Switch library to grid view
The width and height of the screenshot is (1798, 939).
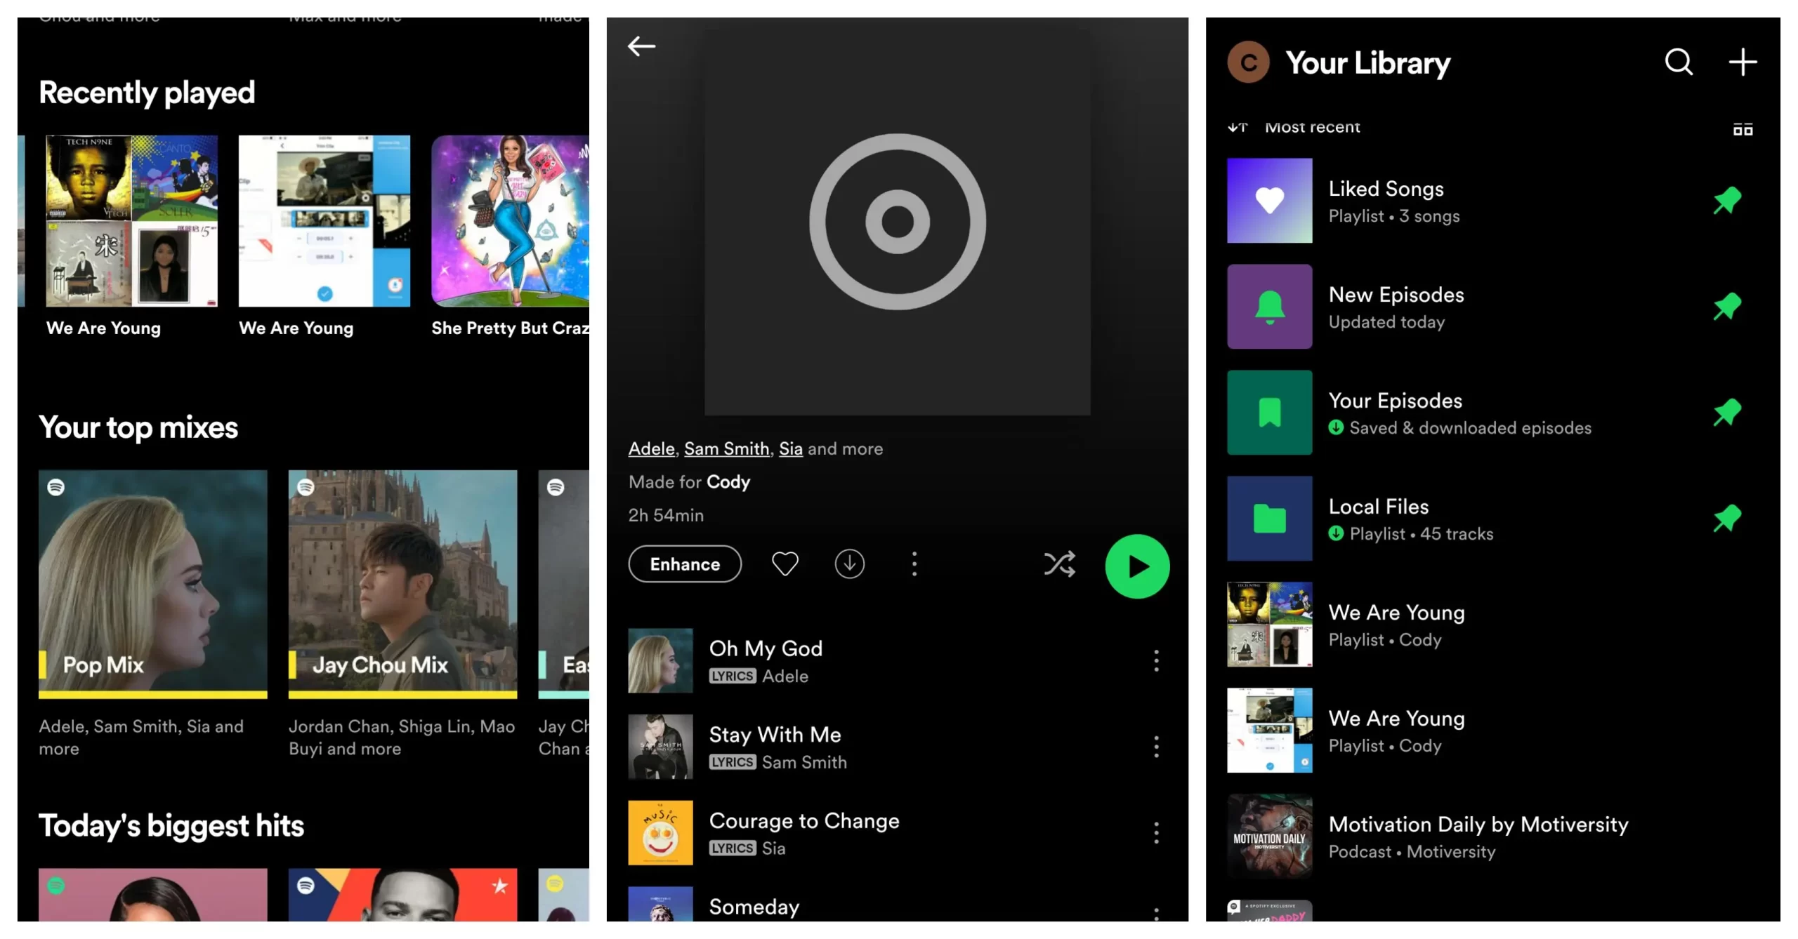(1743, 128)
